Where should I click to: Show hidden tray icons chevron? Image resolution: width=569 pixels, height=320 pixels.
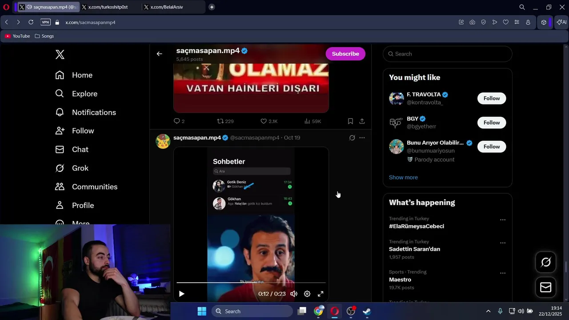coord(488,311)
